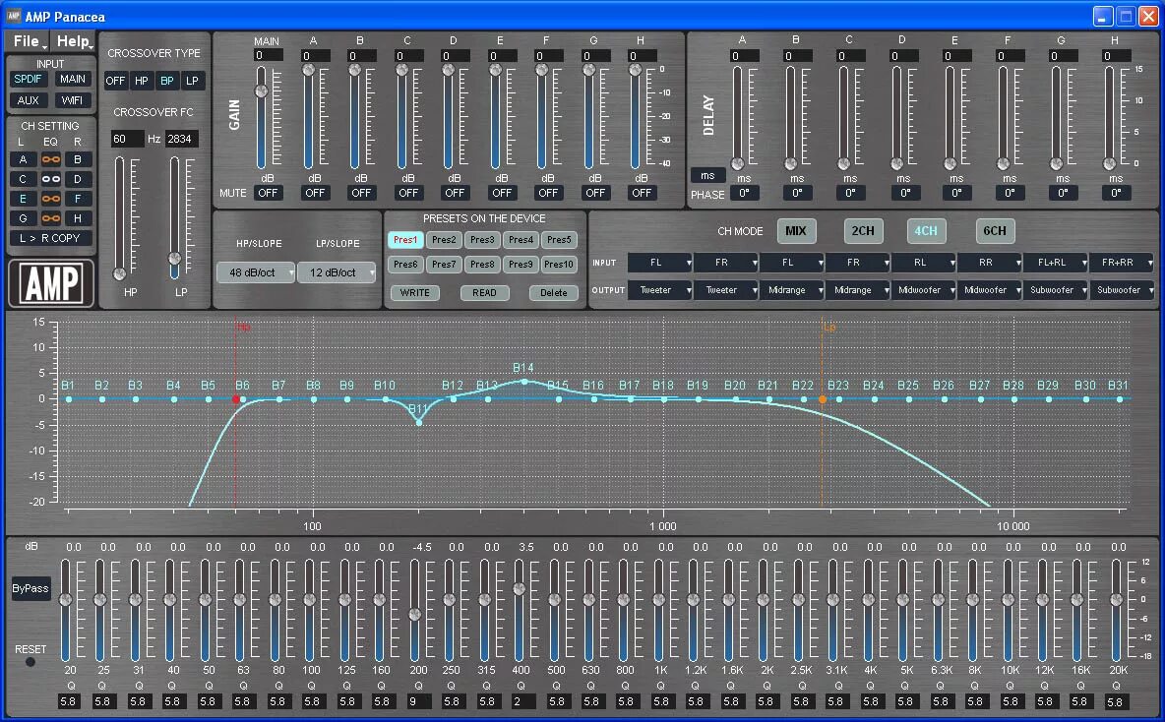Click the EQ link icon between channels G and H
This screenshot has height=722, width=1165.
50,217
